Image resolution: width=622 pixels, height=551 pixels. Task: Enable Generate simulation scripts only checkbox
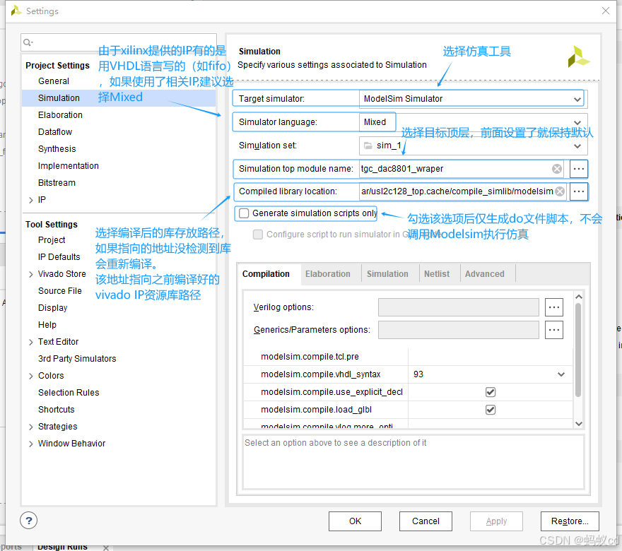click(x=245, y=213)
